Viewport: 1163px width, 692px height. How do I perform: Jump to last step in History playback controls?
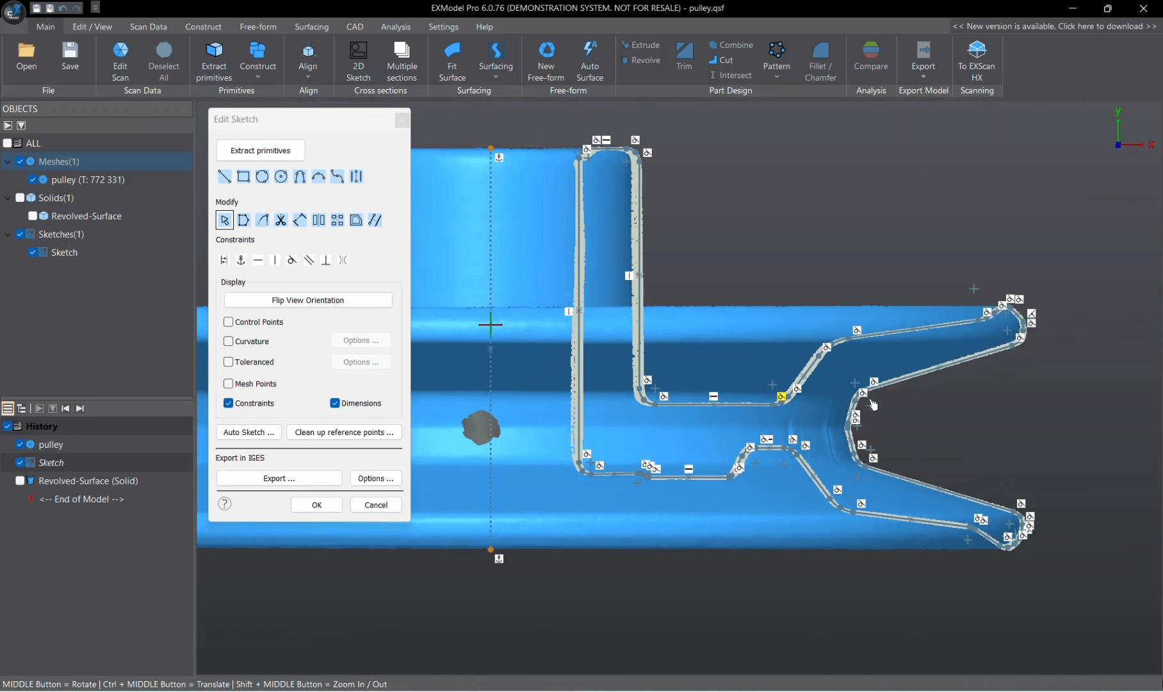81,408
